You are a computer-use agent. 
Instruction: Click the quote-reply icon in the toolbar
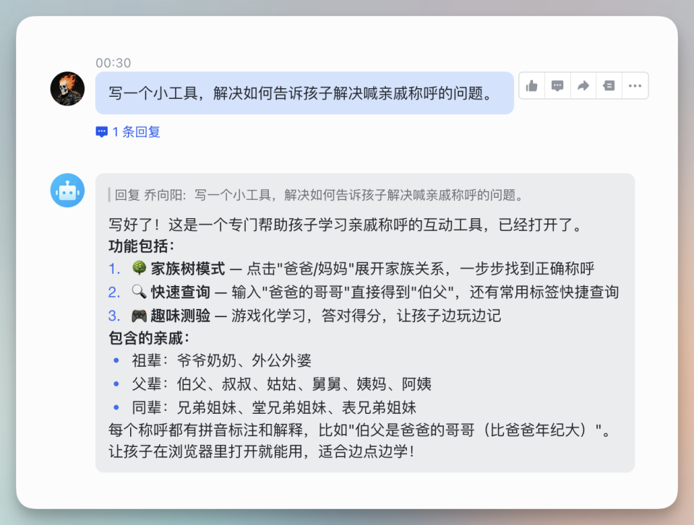(x=609, y=85)
